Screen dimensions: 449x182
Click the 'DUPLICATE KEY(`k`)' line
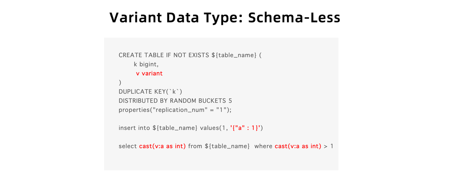click(x=150, y=92)
